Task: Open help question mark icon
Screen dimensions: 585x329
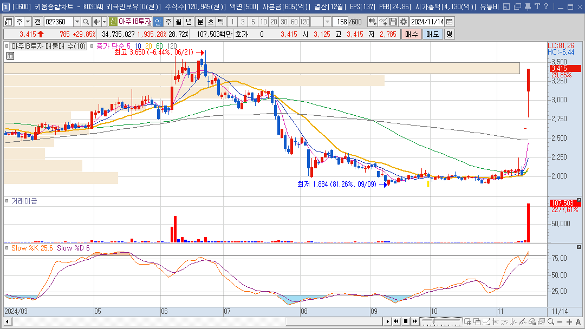Action: coord(546,6)
